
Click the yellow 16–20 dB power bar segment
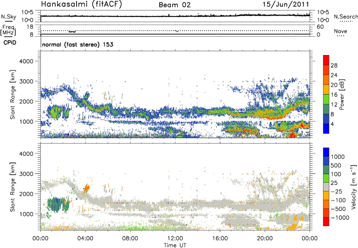point(326,90)
